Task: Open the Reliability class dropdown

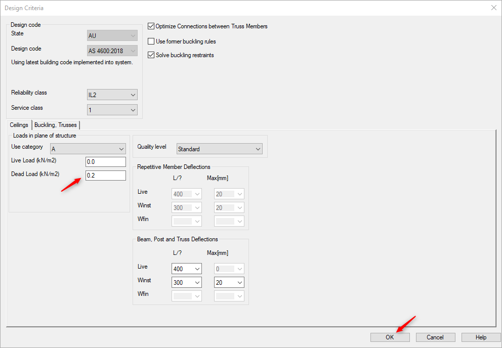Action: pyautogui.click(x=112, y=95)
